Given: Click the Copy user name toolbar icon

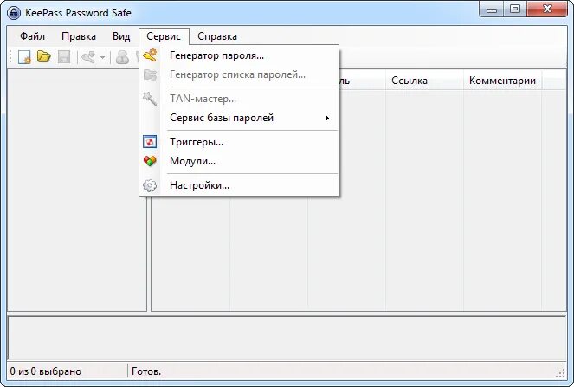Looking at the screenshot, I should (x=122, y=57).
